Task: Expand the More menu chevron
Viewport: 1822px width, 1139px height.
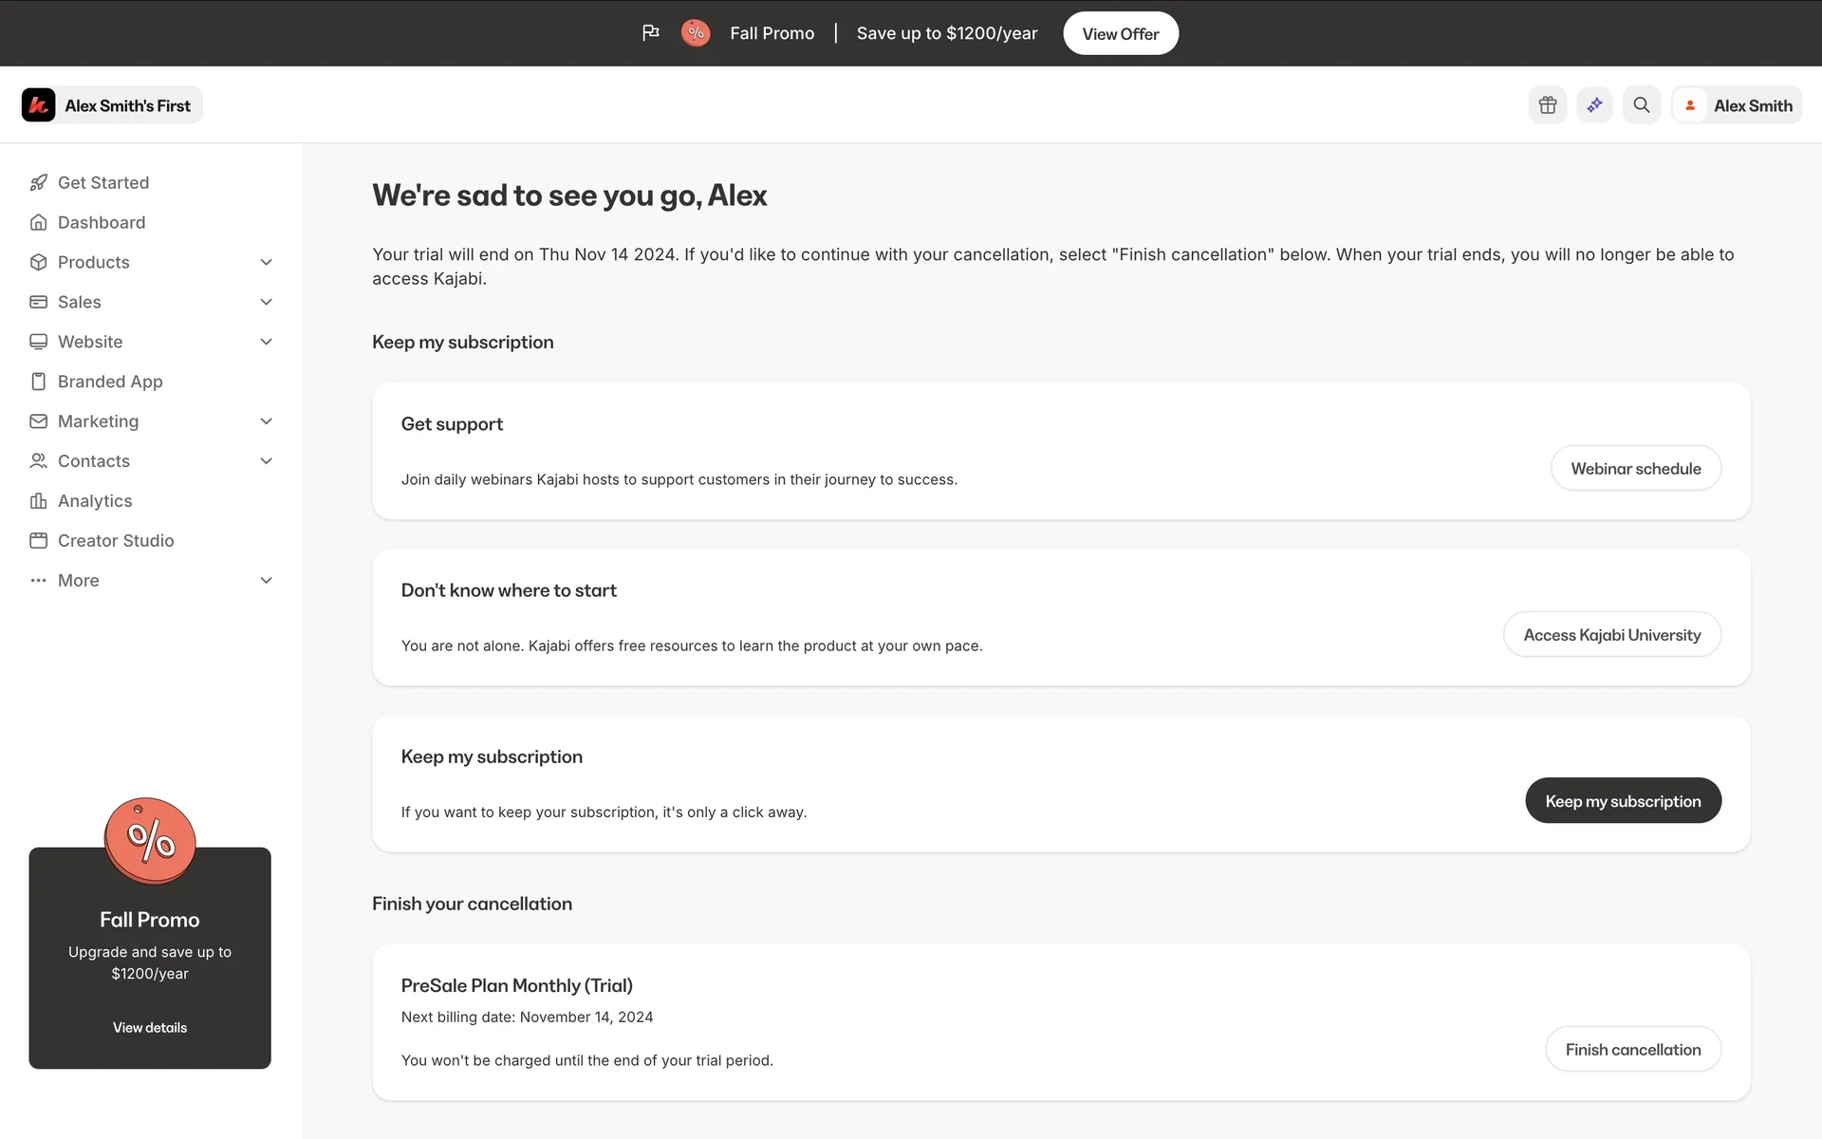Action: [267, 581]
